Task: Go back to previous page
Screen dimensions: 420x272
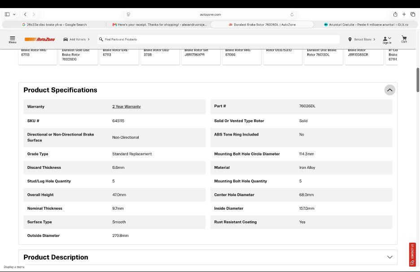Action: [x=25, y=14]
